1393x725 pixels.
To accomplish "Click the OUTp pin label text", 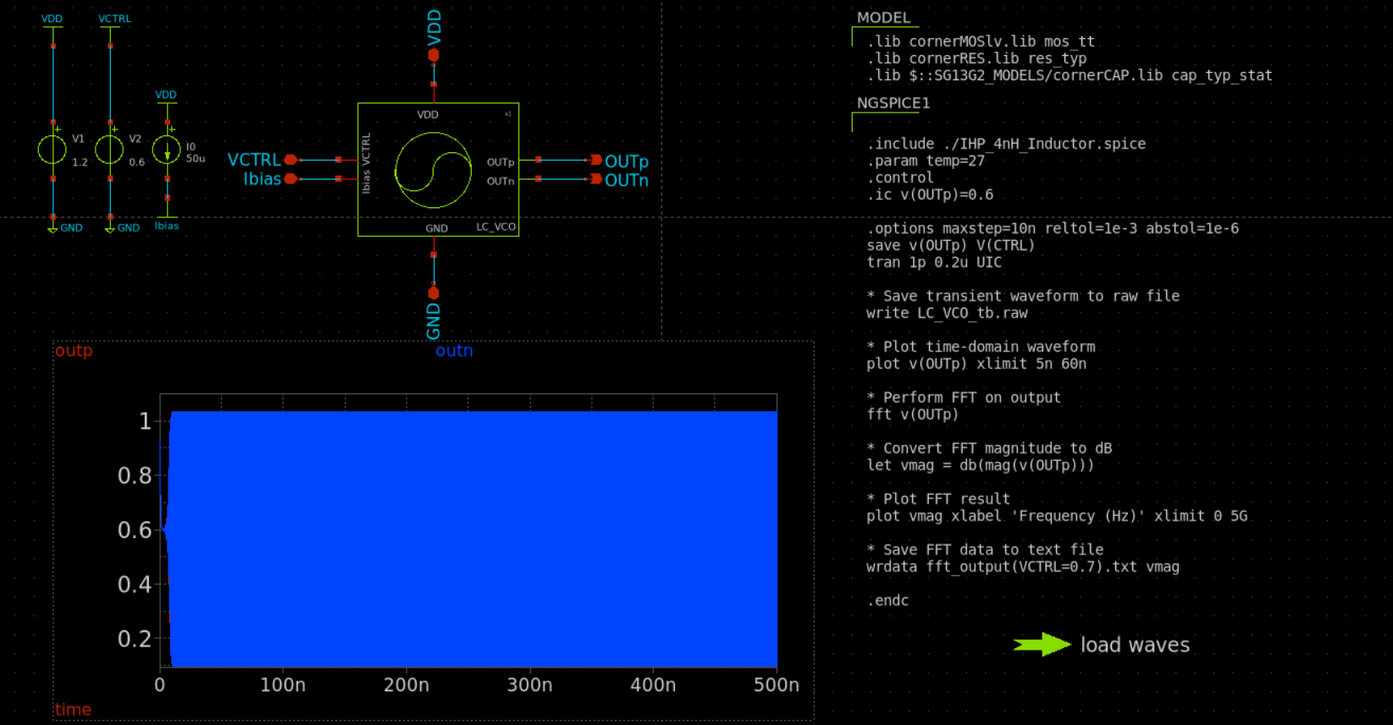I will click(627, 161).
